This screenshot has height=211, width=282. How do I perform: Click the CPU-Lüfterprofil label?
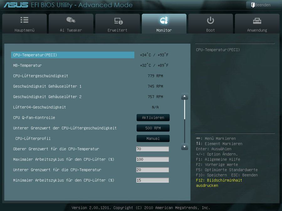[33, 138]
